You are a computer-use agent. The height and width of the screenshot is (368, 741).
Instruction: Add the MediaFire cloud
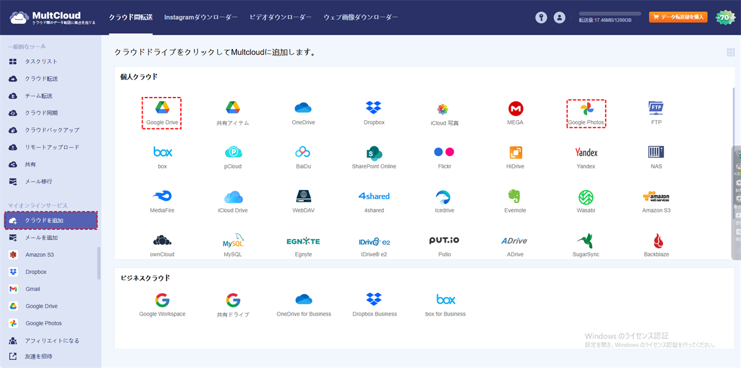(162, 201)
